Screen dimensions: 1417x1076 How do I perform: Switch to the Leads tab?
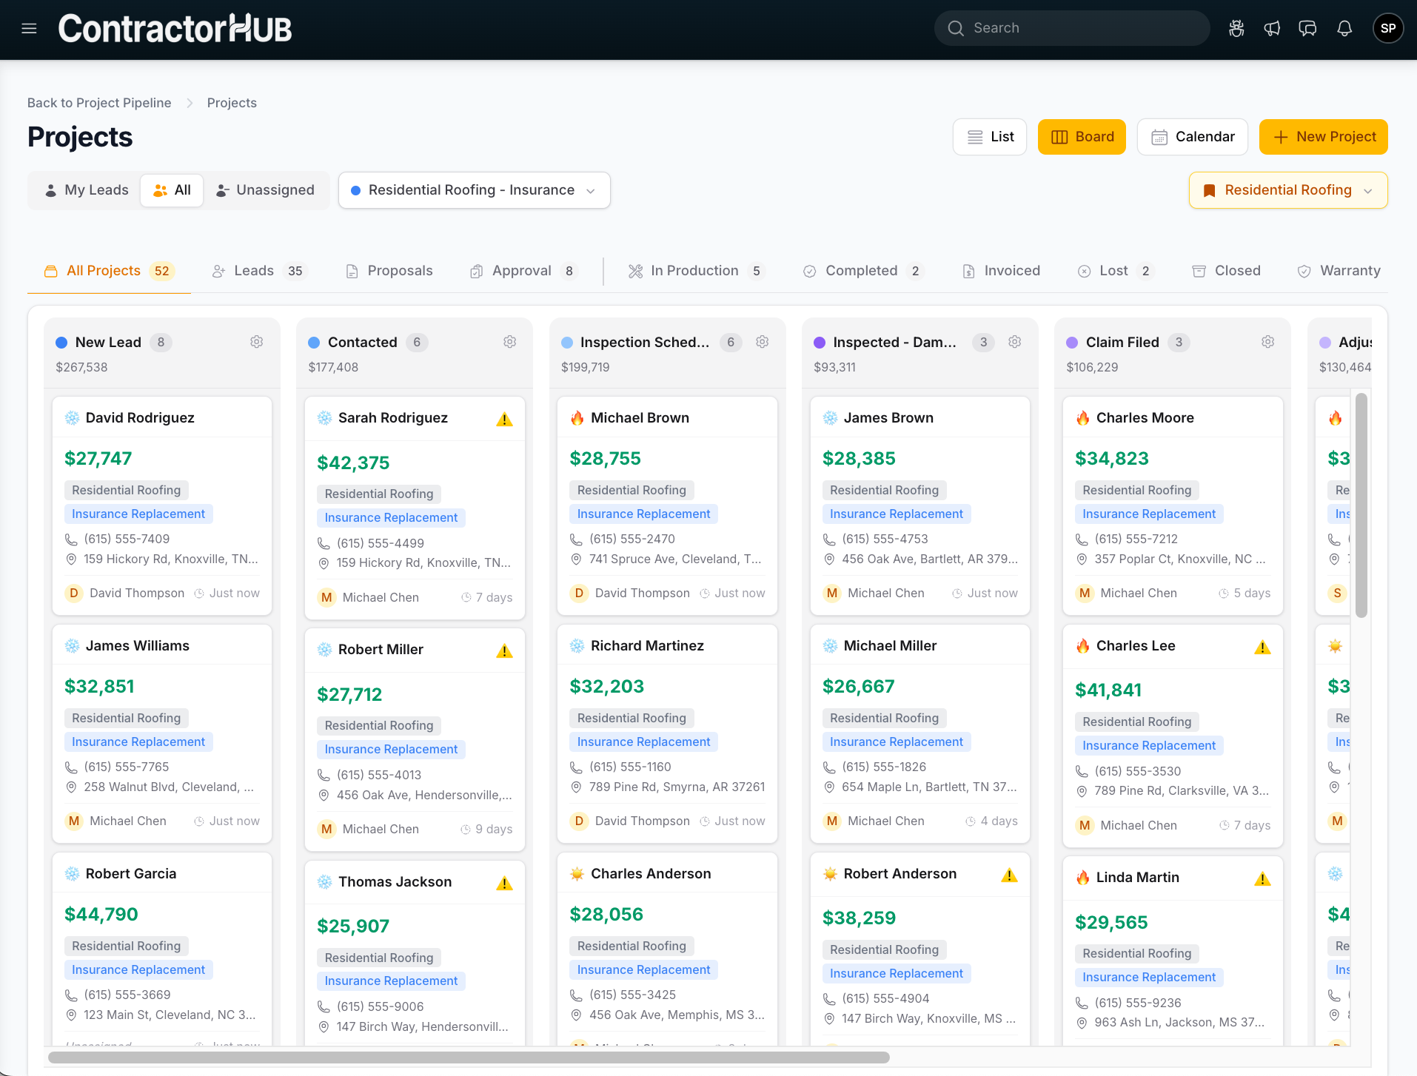point(254,271)
